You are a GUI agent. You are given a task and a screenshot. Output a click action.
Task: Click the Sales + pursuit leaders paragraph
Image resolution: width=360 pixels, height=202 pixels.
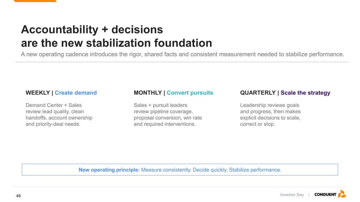coord(168,115)
